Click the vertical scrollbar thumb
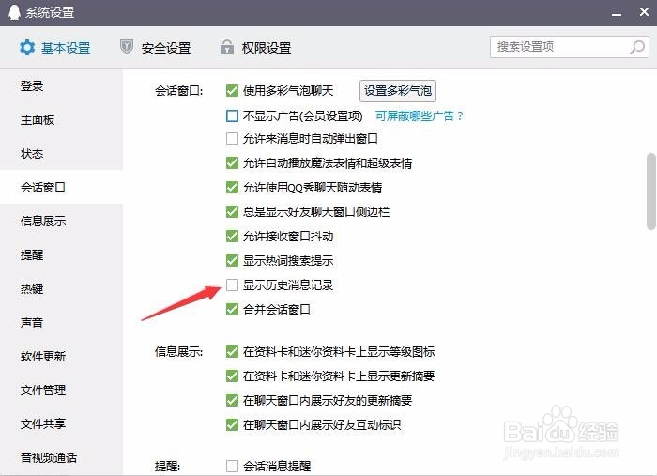The image size is (657, 476). point(651,192)
